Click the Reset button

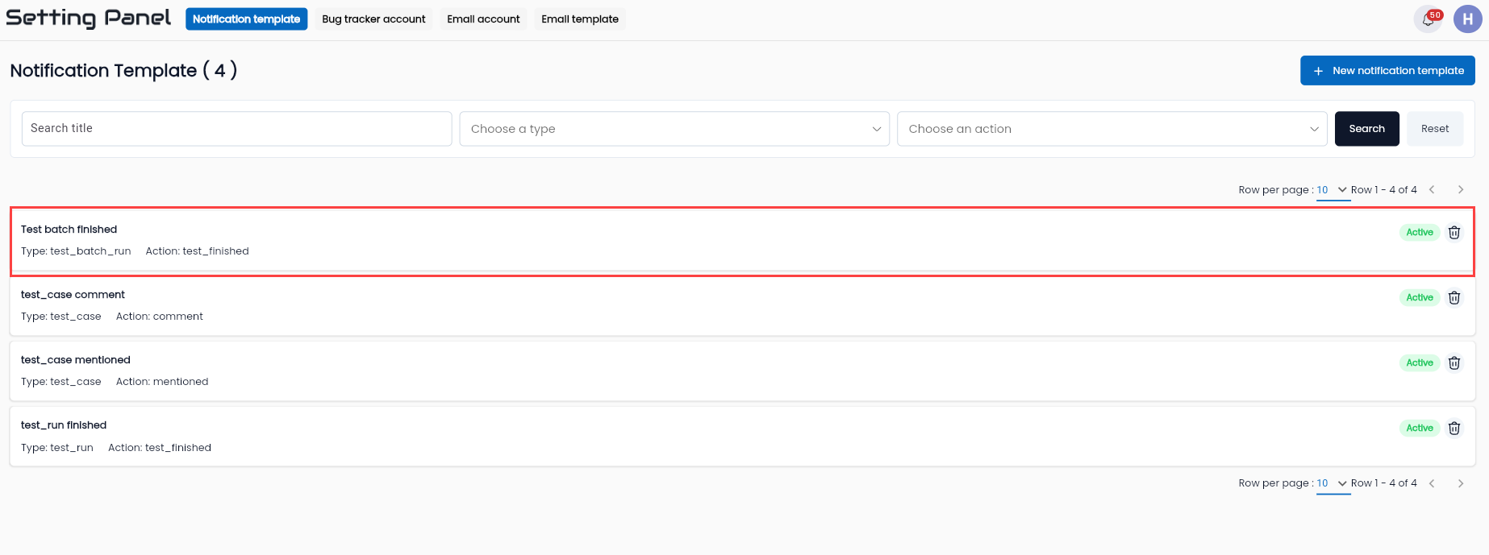1435,129
